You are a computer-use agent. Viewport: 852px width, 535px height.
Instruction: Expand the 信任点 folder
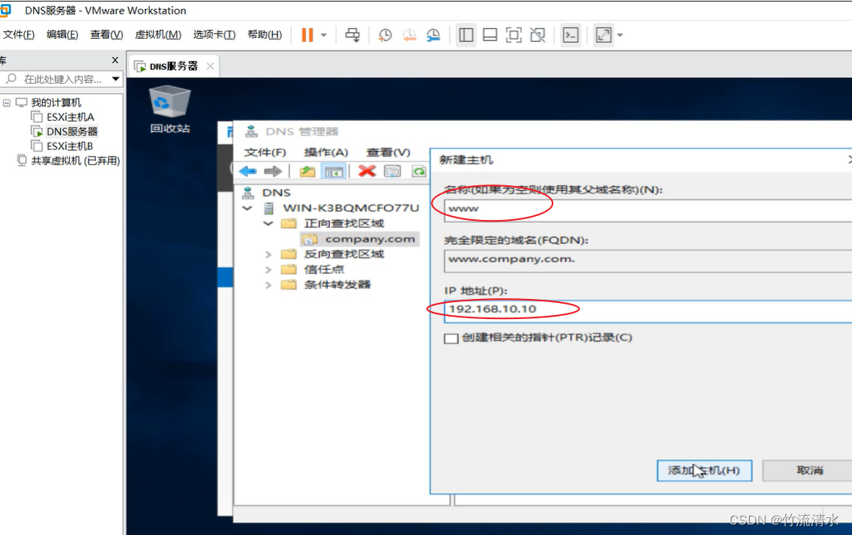tap(268, 269)
